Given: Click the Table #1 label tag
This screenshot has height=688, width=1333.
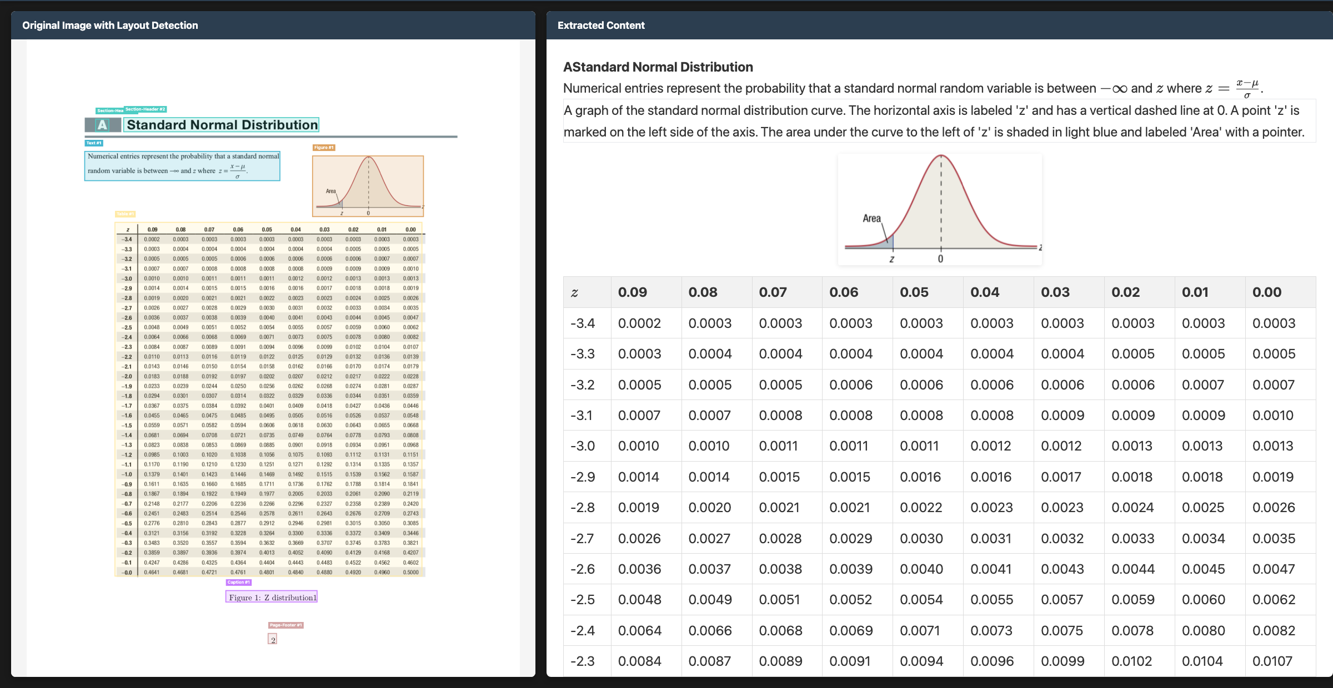Looking at the screenshot, I should (125, 214).
